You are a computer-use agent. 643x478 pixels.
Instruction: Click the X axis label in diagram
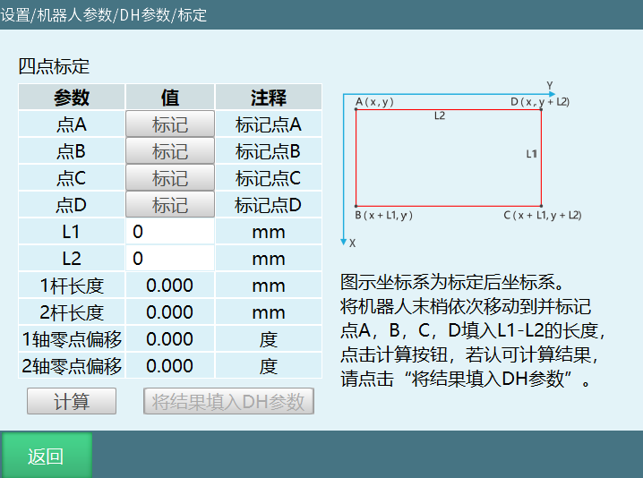click(x=352, y=243)
